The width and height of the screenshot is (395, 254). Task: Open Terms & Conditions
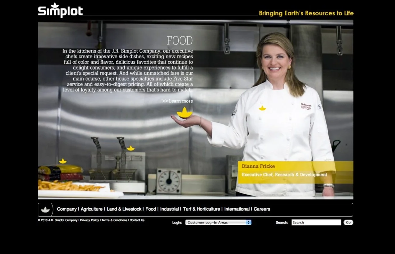click(x=114, y=220)
